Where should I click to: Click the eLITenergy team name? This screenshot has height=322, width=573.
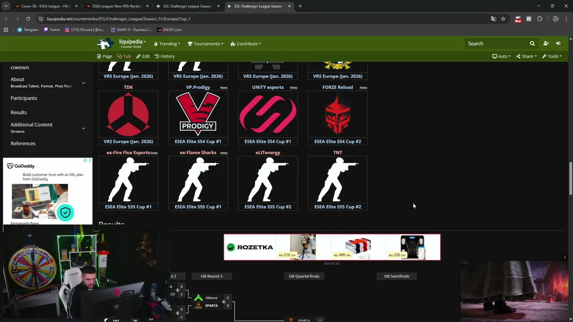268,153
